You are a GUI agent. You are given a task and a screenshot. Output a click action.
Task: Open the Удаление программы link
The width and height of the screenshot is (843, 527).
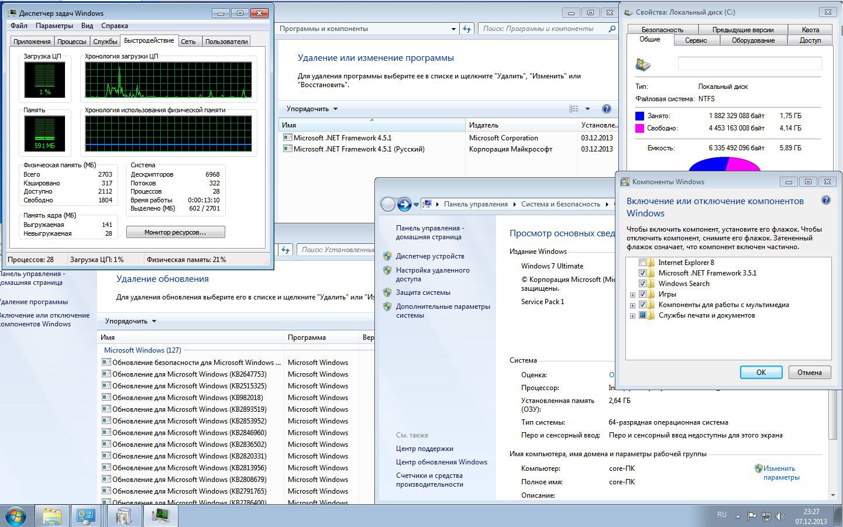33,302
